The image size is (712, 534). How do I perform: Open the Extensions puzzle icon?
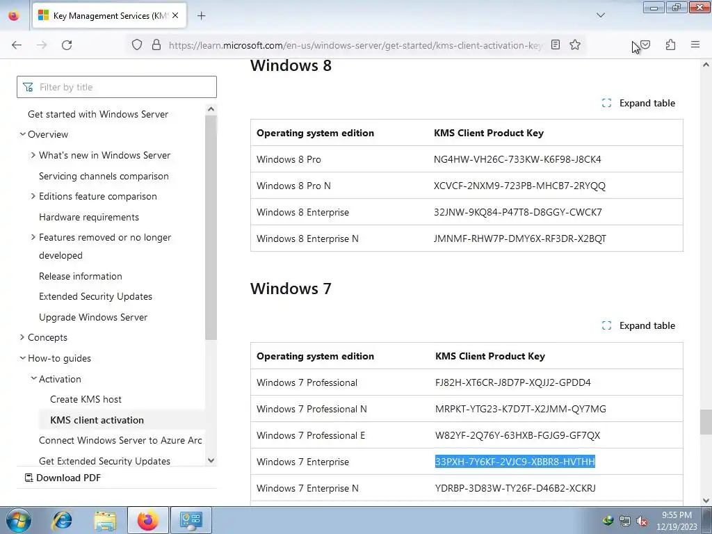pyautogui.click(x=670, y=44)
